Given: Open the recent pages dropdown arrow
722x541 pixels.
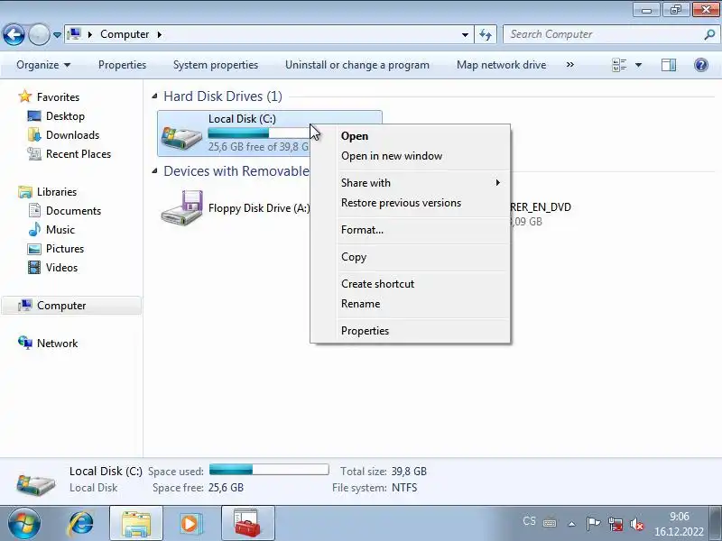Looking at the screenshot, I should [57, 35].
